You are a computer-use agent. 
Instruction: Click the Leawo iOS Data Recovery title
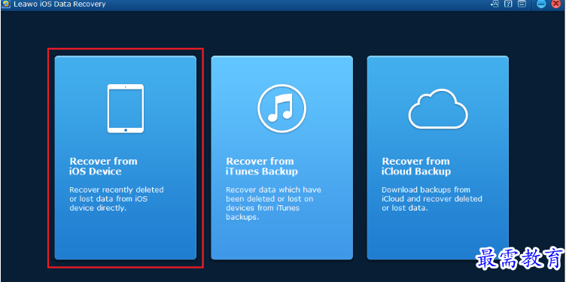(59, 5)
